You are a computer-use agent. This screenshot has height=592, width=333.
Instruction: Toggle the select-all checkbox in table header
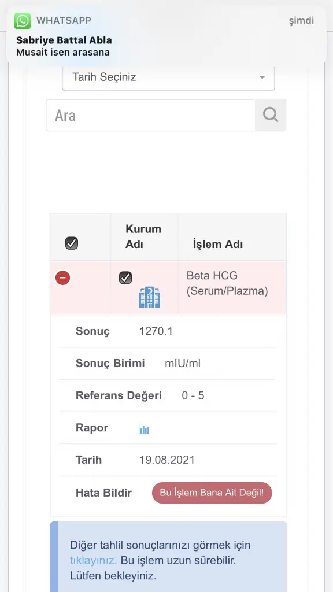(x=72, y=243)
